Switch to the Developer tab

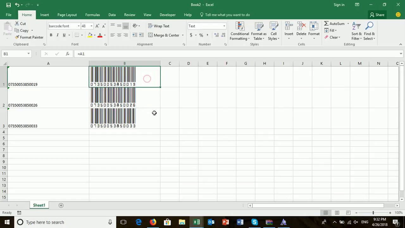(x=168, y=15)
